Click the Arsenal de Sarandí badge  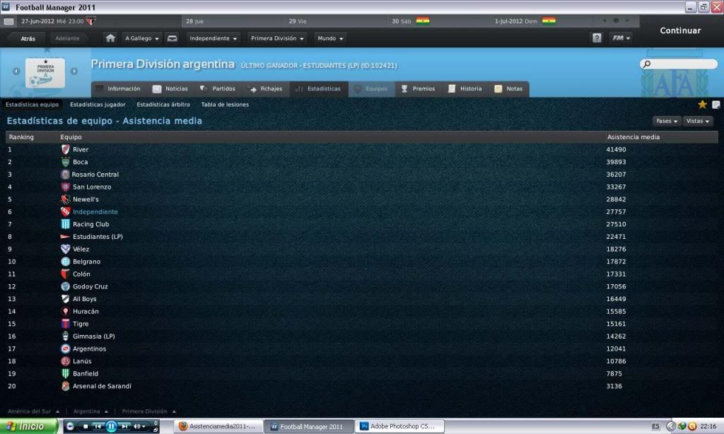pos(66,387)
